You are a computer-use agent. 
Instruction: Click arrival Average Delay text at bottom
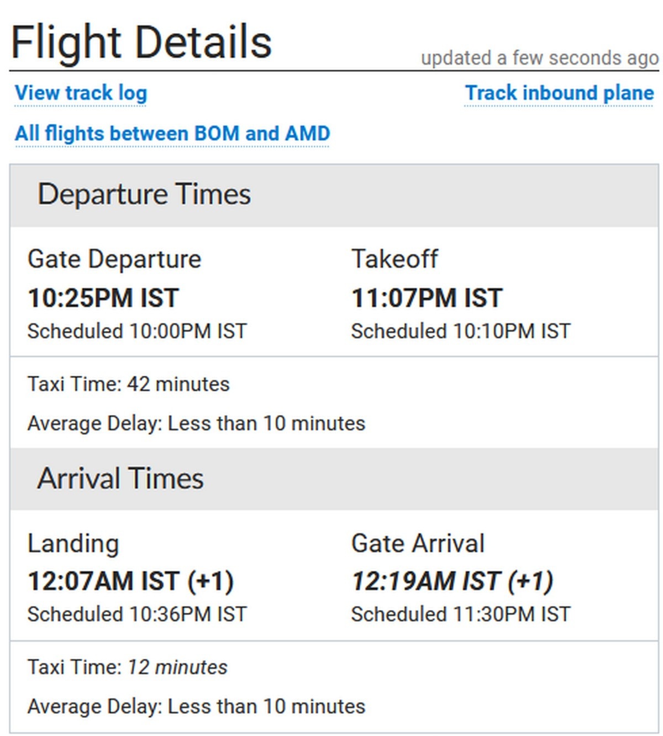pyautogui.click(x=196, y=707)
